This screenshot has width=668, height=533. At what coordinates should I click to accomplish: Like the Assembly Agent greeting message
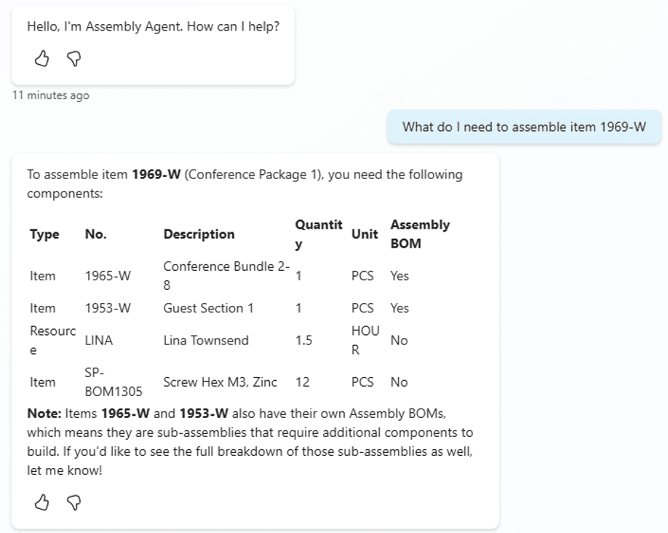point(42,59)
